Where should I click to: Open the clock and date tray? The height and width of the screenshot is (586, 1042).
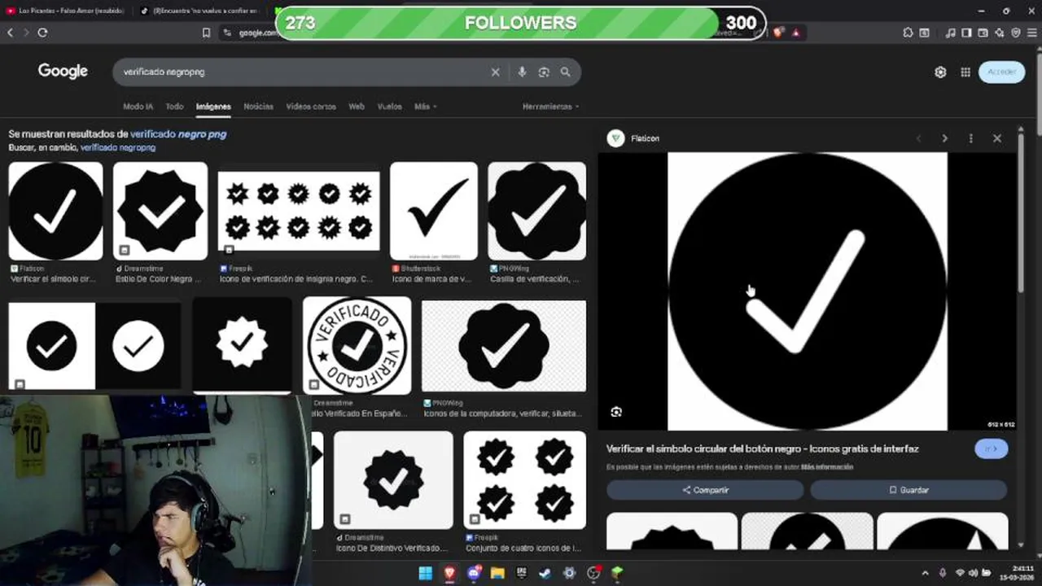click(x=1017, y=573)
